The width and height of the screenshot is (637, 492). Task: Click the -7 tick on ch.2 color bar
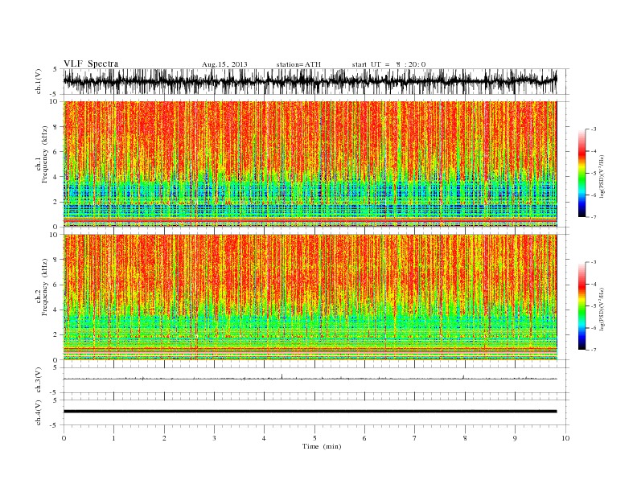click(594, 350)
